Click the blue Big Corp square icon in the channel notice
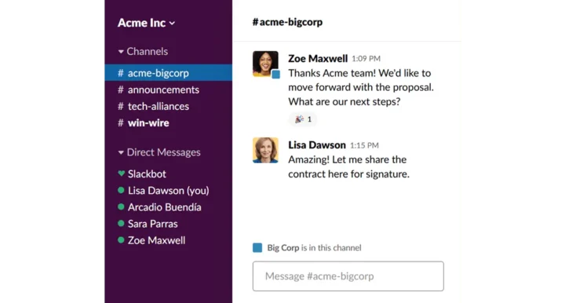The image size is (565, 303). (257, 247)
